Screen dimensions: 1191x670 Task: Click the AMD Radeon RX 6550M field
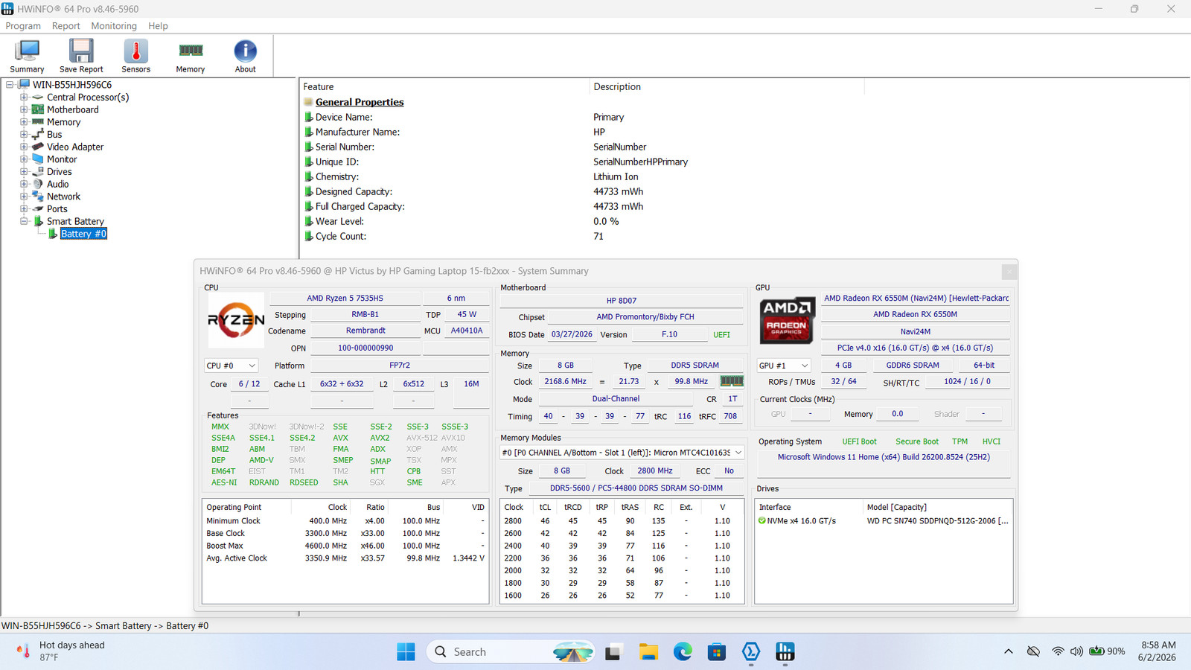[915, 314]
